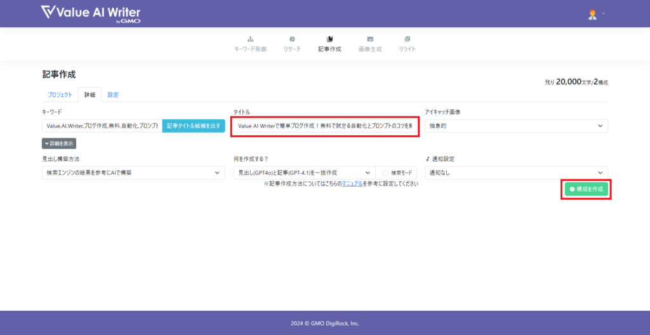Click the Value AI Writer logo
This screenshot has width=650, height=335.
(90, 13)
